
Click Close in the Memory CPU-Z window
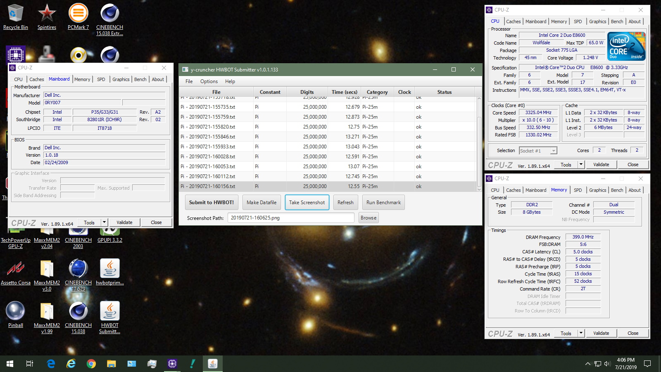633,333
